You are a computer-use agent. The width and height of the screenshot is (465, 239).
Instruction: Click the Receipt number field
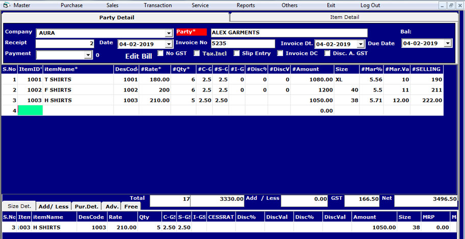[x=65, y=44]
